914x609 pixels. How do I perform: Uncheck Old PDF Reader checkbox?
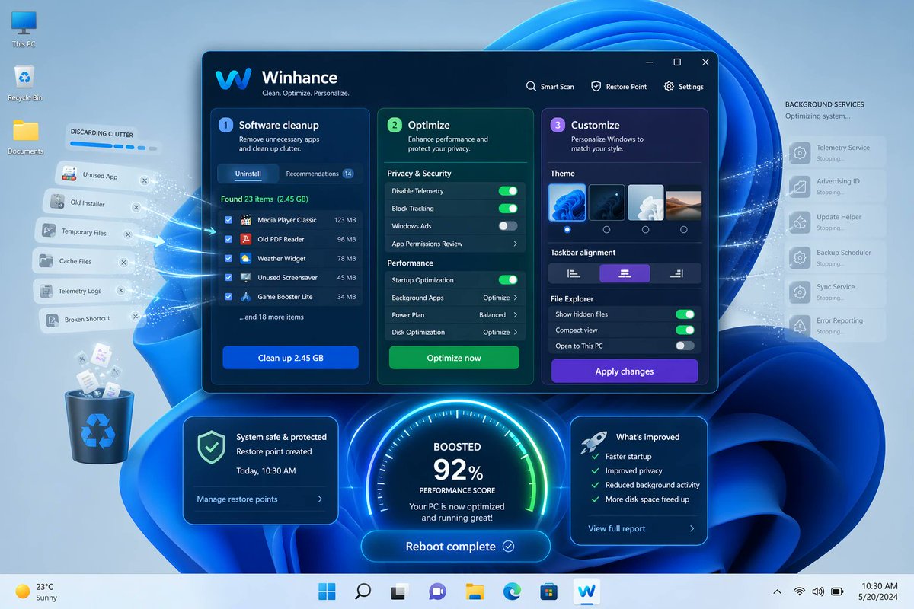pyautogui.click(x=228, y=239)
